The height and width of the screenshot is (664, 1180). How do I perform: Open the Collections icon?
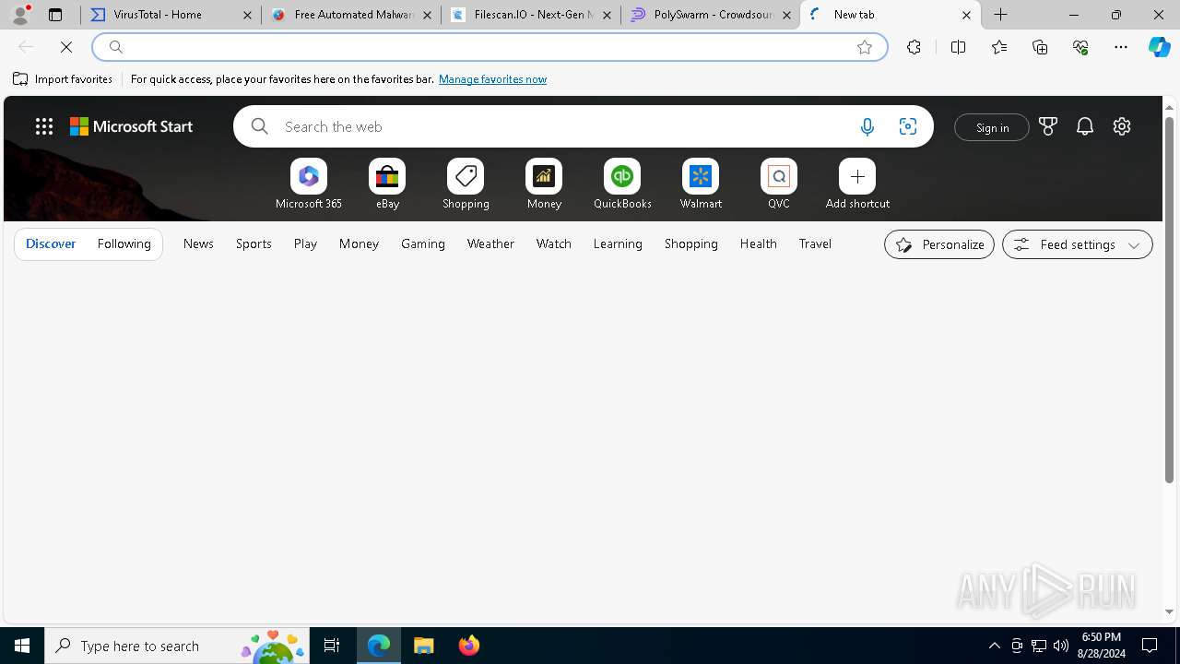[x=1040, y=47]
